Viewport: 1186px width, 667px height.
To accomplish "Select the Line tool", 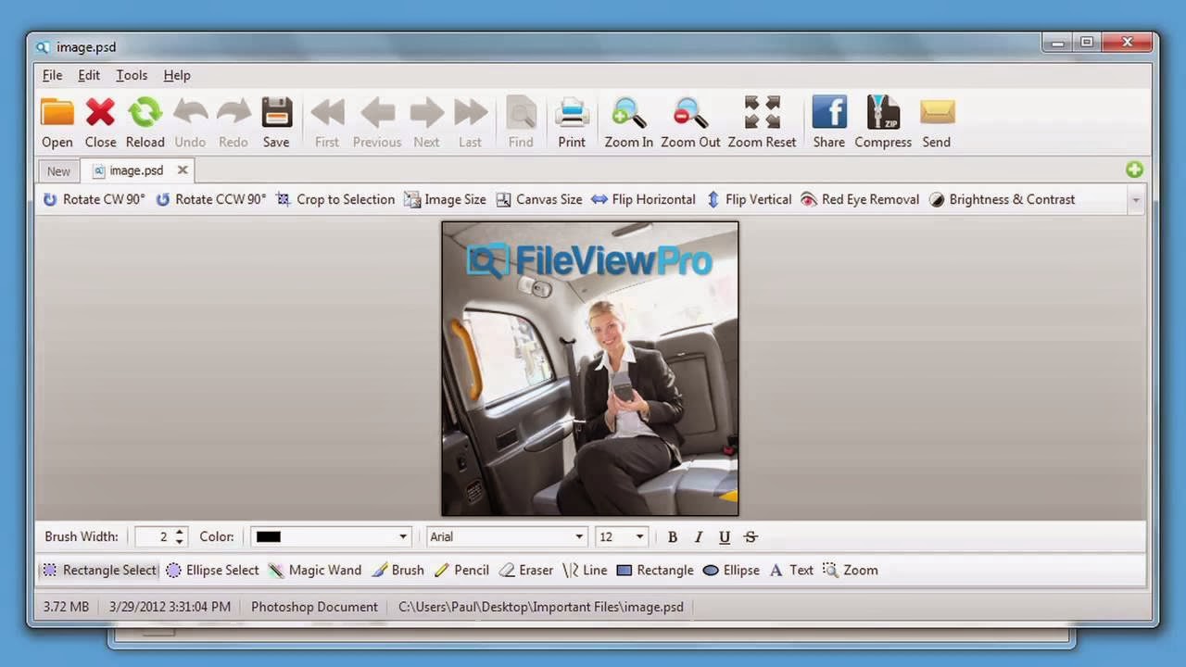I will pos(585,570).
